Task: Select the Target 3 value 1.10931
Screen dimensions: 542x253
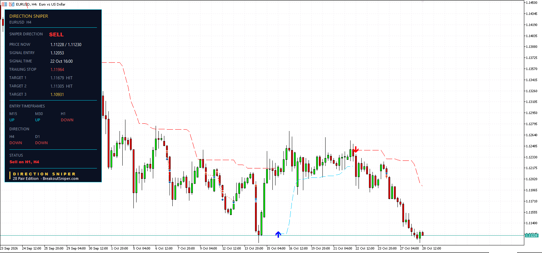Action: [x=57, y=94]
